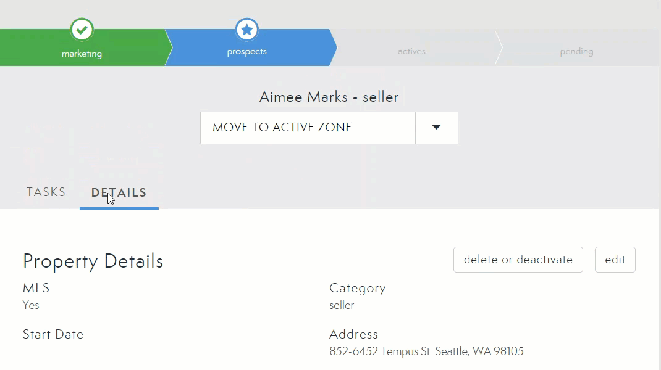Select the prospects stage label
661x370 pixels.
[246, 52]
